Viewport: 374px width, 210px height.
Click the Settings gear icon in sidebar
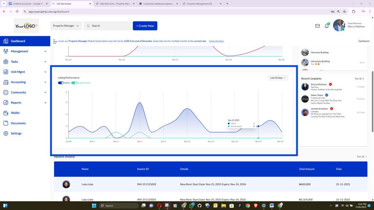pos(5,133)
